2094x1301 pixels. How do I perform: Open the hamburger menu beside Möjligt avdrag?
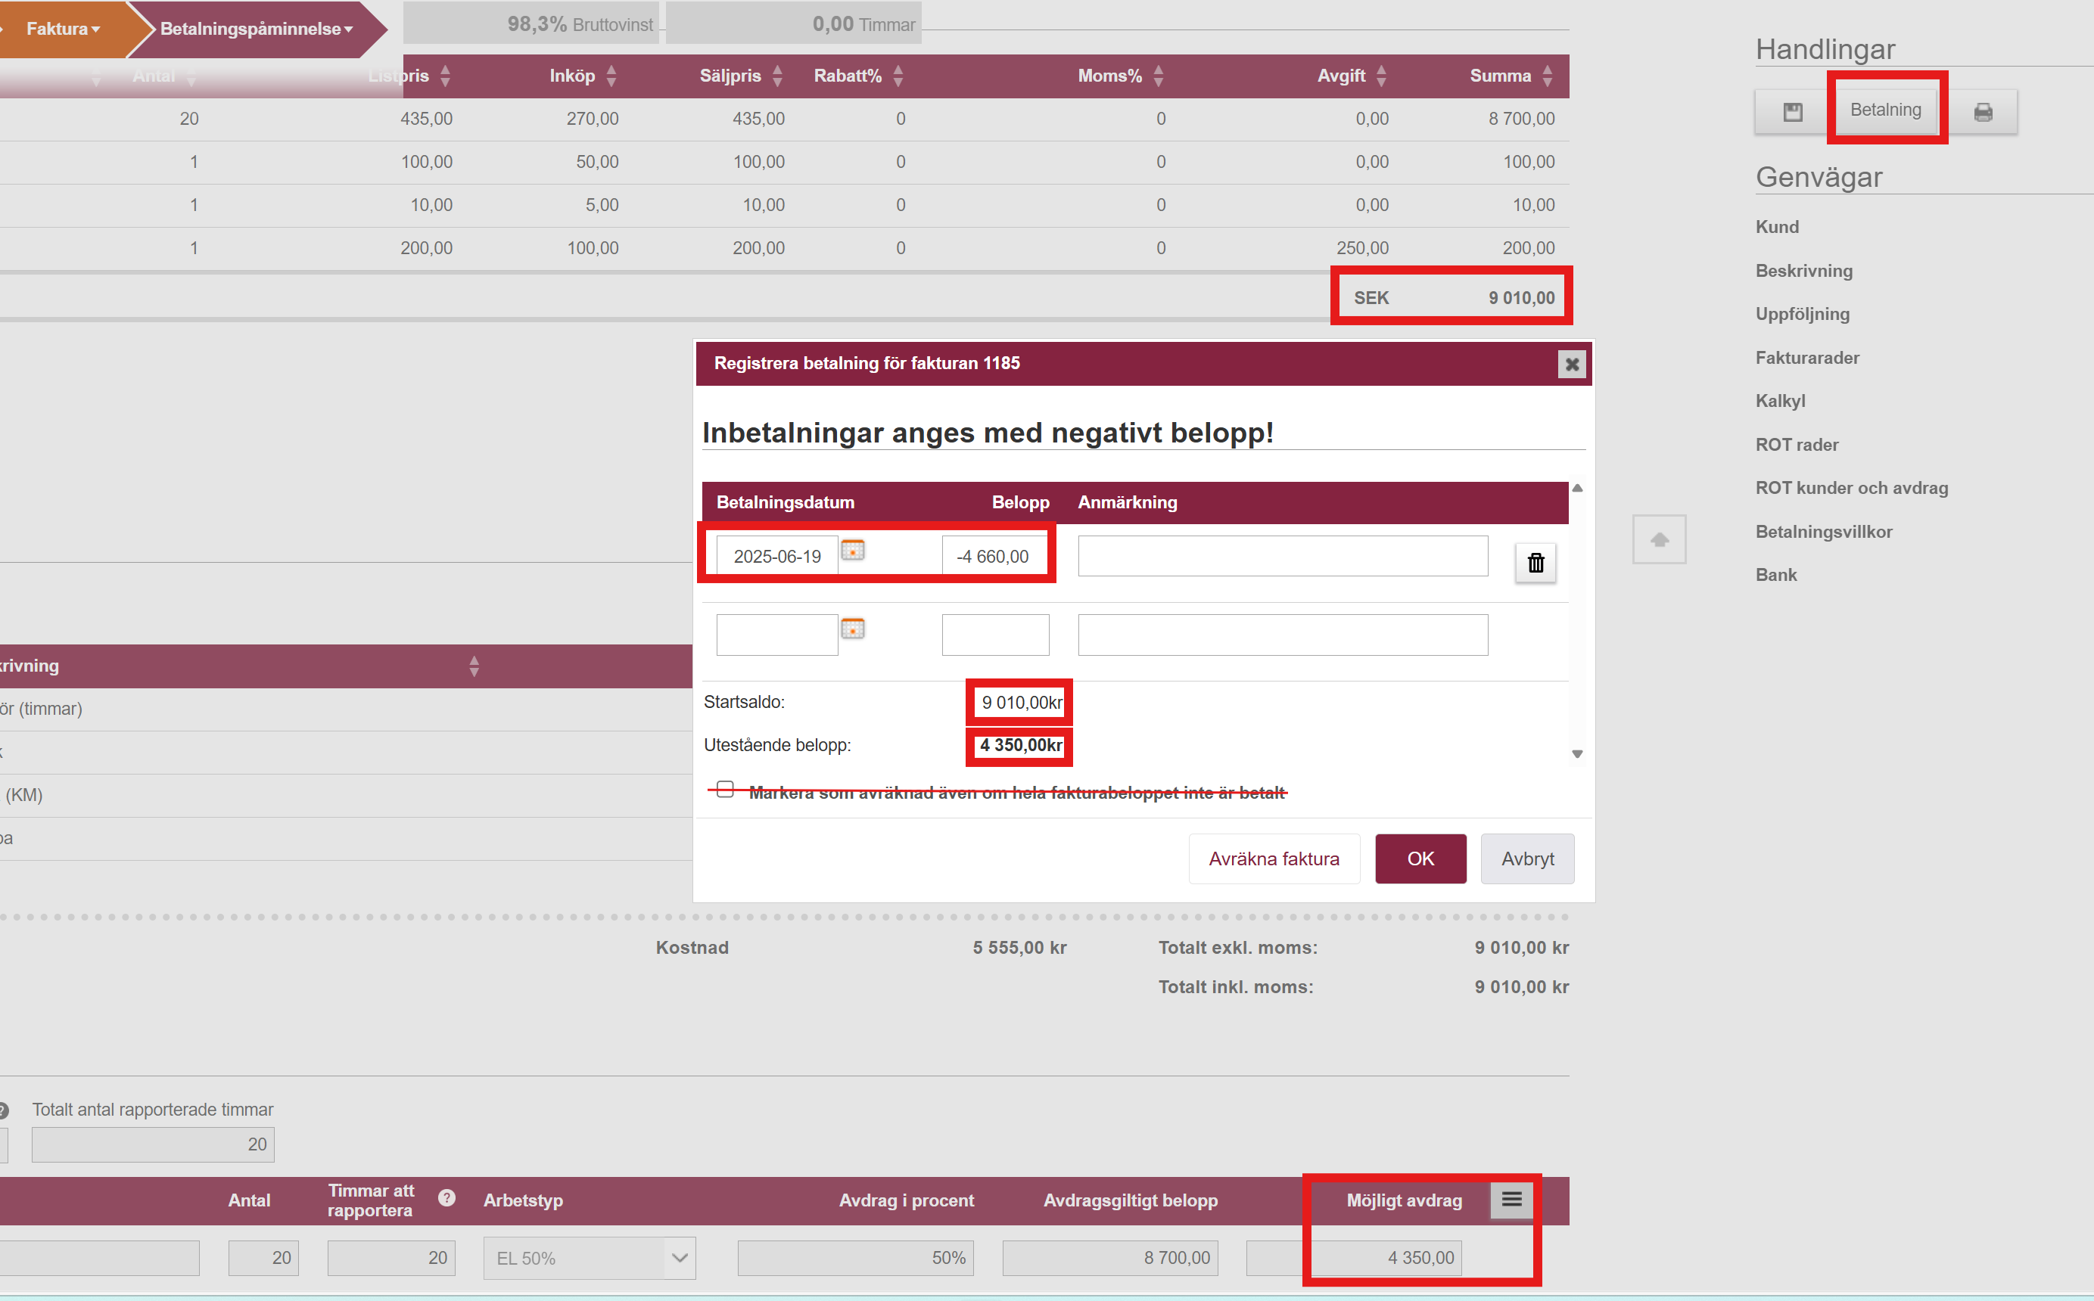1511,1200
